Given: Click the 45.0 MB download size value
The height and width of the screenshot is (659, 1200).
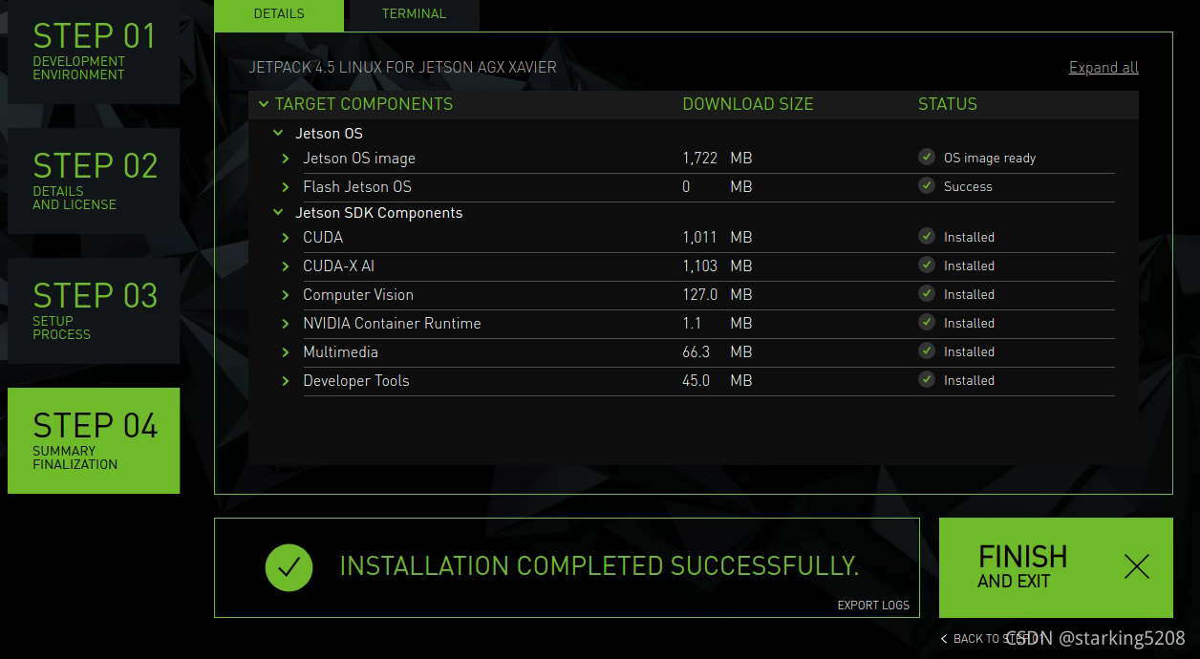Looking at the screenshot, I should coord(718,381).
